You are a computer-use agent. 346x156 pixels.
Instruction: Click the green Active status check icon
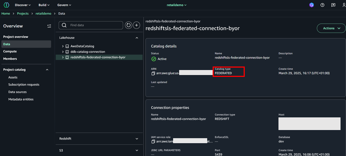point(154,59)
